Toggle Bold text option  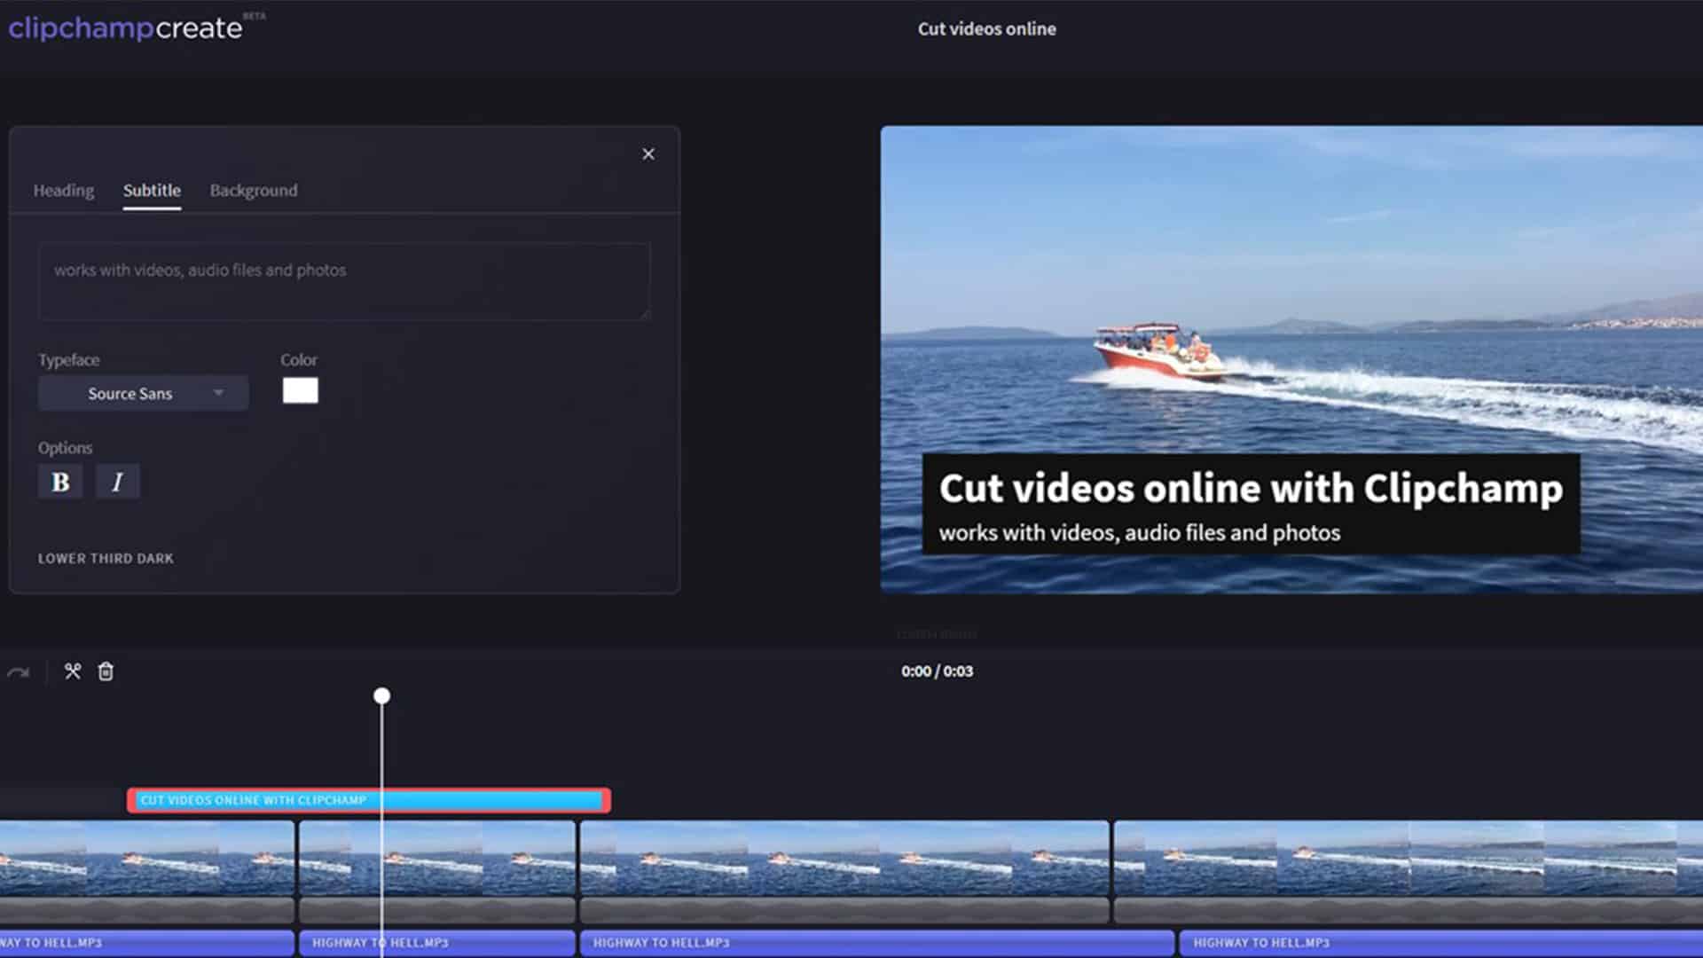60,482
